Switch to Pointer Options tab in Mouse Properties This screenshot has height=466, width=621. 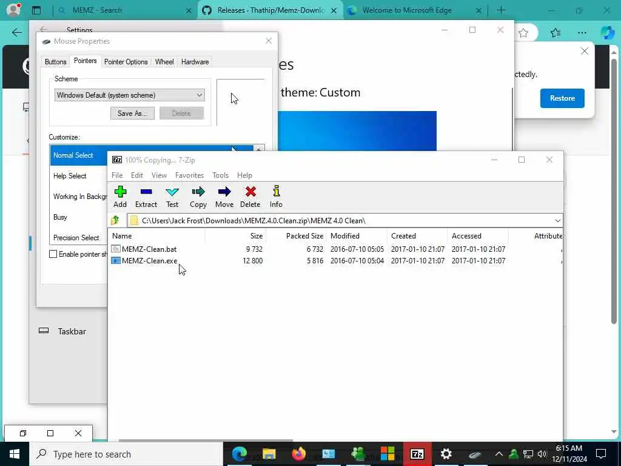(x=126, y=62)
